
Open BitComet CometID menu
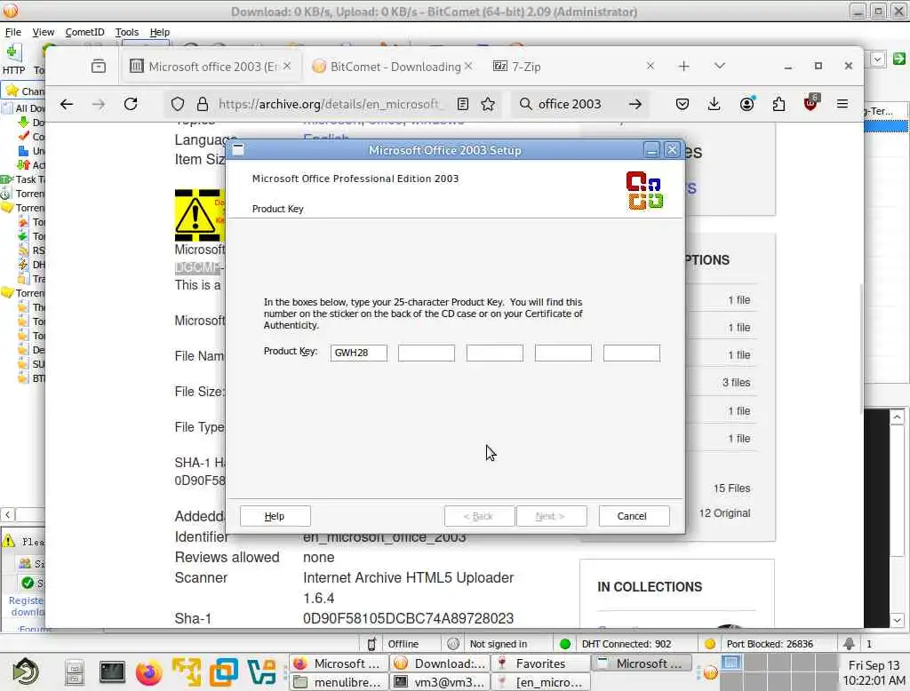click(84, 32)
